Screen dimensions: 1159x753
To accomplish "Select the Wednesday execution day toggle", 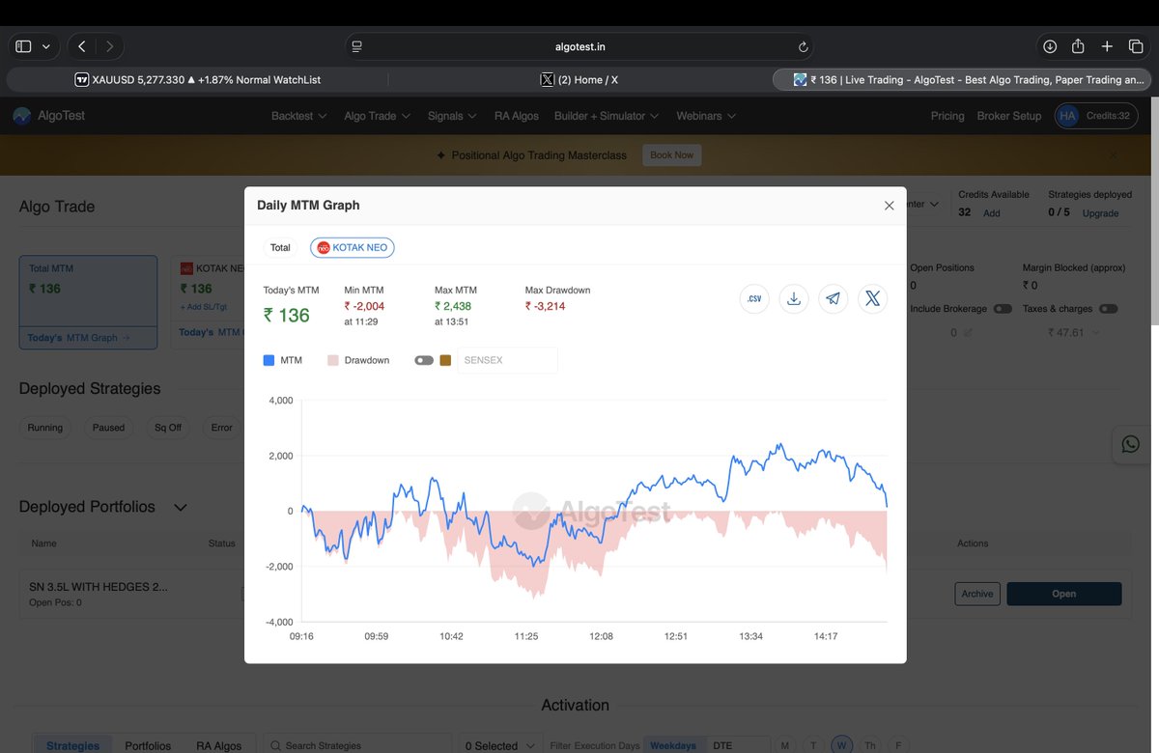I will pyautogui.click(x=842, y=745).
